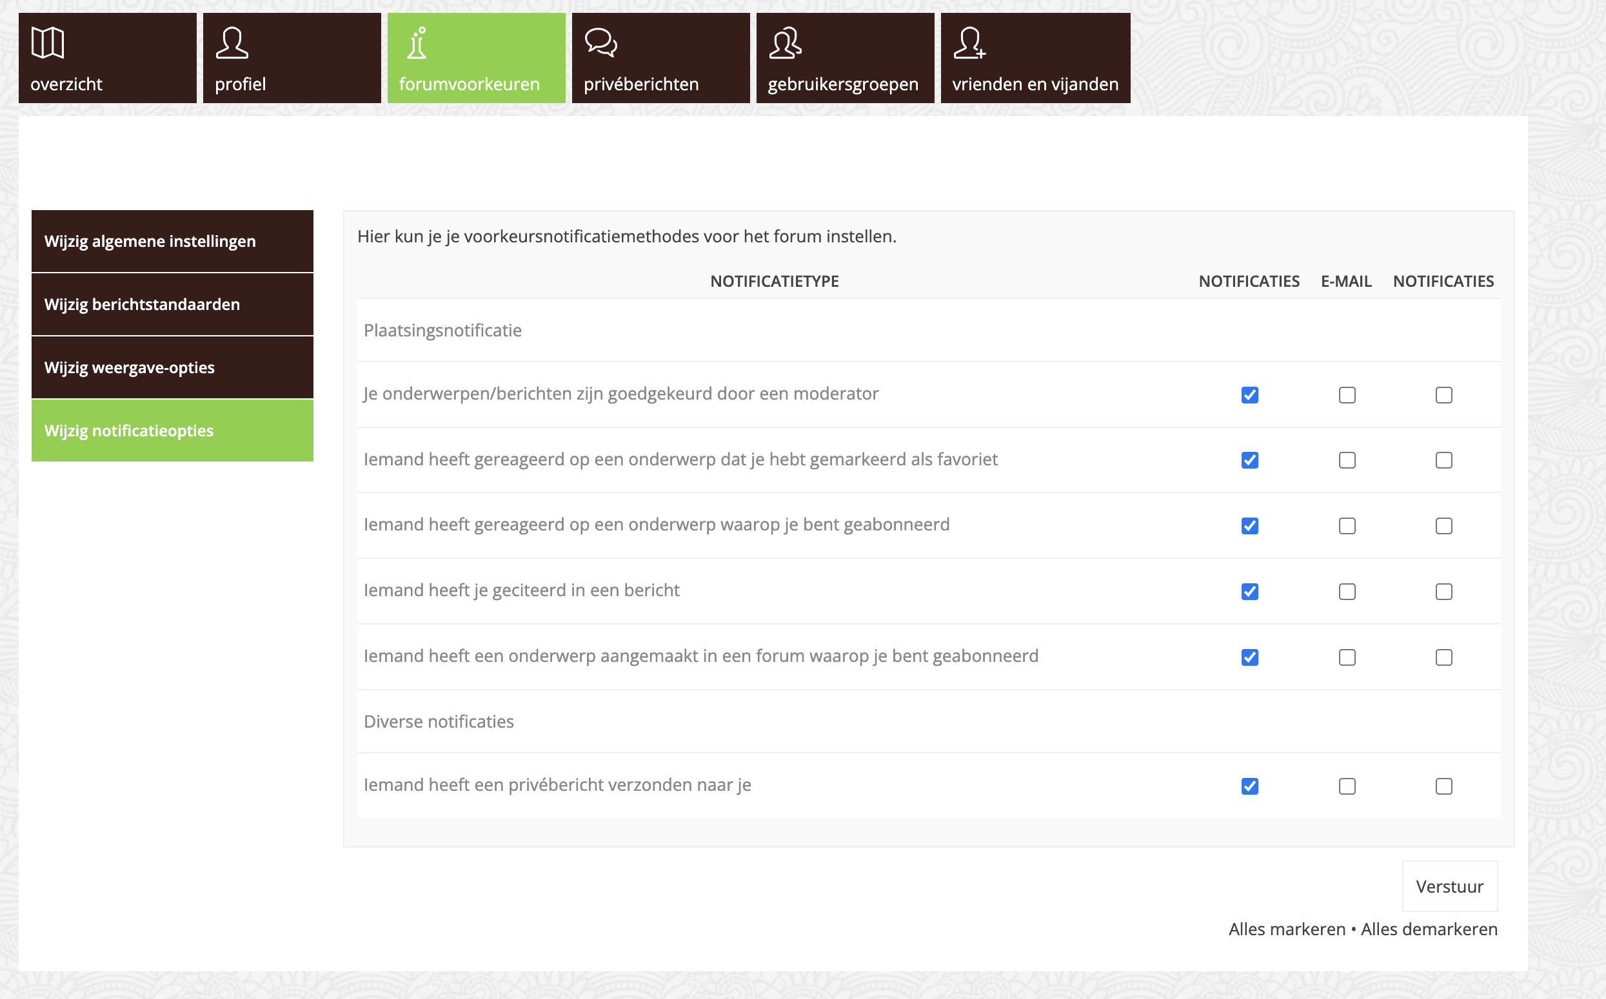This screenshot has height=999, width=1606.
Task: Click vrienden en vijanden add-person icon
Action: coord(969,43)
